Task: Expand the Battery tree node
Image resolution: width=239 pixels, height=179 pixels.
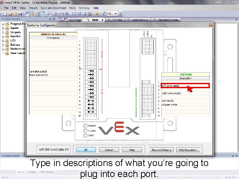Action: point(3,45)
